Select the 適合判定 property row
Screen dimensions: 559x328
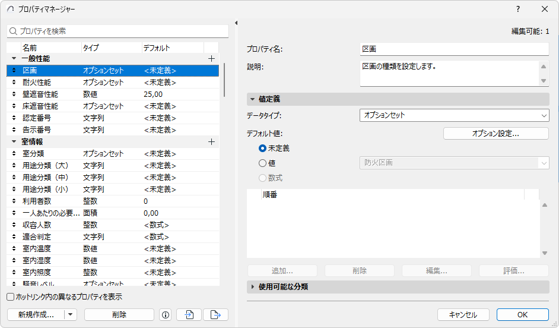(x=113, y=236)
